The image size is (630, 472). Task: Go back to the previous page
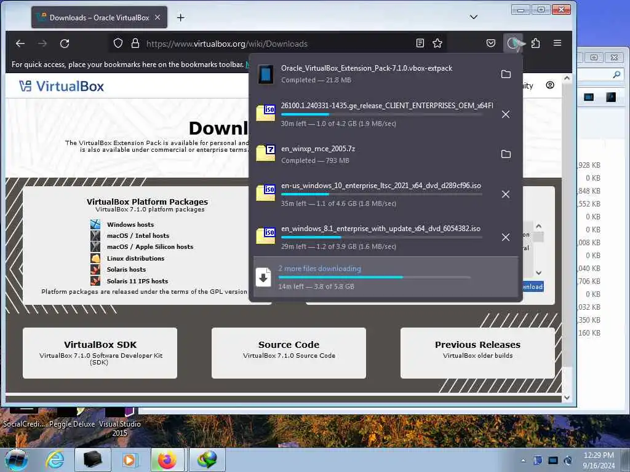pos(20,44)
